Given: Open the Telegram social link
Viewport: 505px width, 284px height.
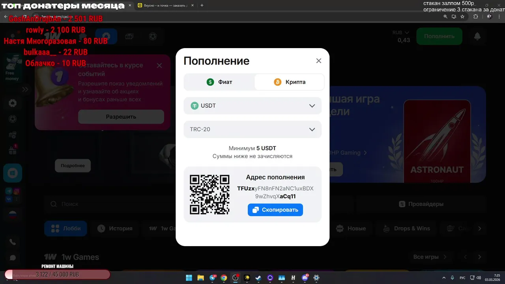Looking at the screenshot, I should [x=9, y=191].
